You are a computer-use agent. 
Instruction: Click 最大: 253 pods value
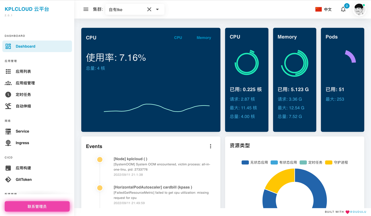pos(335,99)
